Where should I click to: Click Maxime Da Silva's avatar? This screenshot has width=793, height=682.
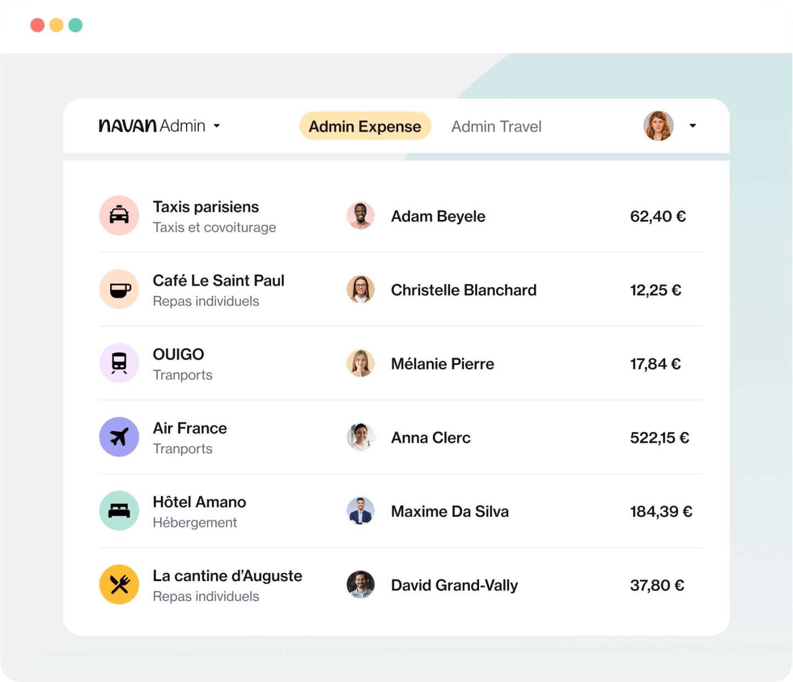point(361,511)
